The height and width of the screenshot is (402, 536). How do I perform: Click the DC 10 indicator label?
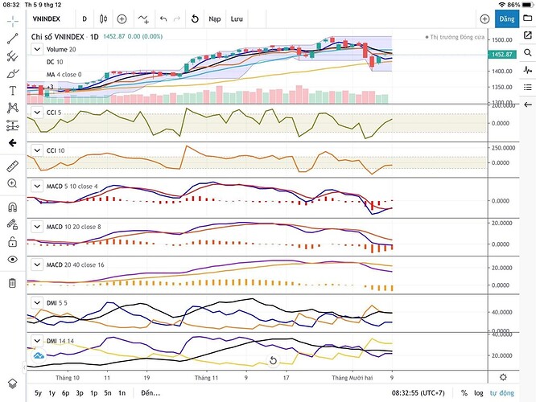pos(55,62)
